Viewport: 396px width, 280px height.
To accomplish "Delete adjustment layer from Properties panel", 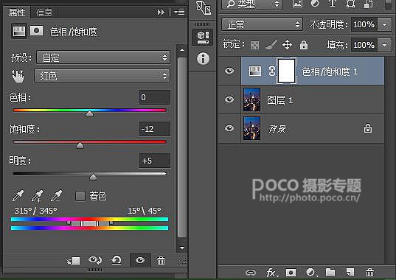I will pos(161,260).
